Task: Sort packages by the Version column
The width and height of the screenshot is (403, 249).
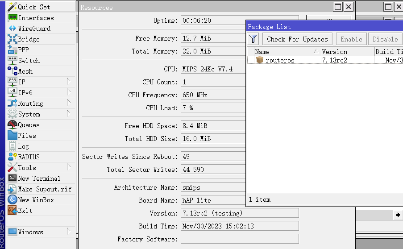Action: 346,52
